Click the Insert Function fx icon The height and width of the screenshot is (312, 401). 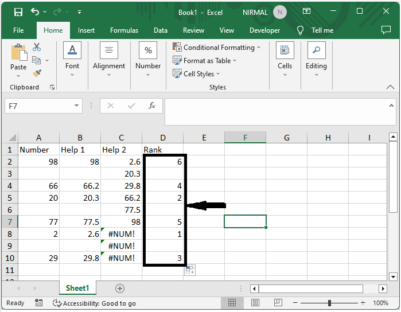point(152,106)
